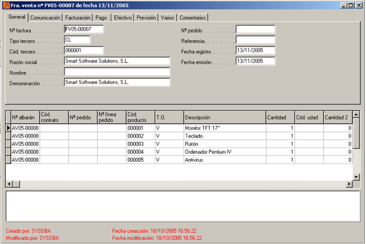Open the Previsión tab
Screen dimensions: 366x244
pyautogui.click(x=146, y=18)
